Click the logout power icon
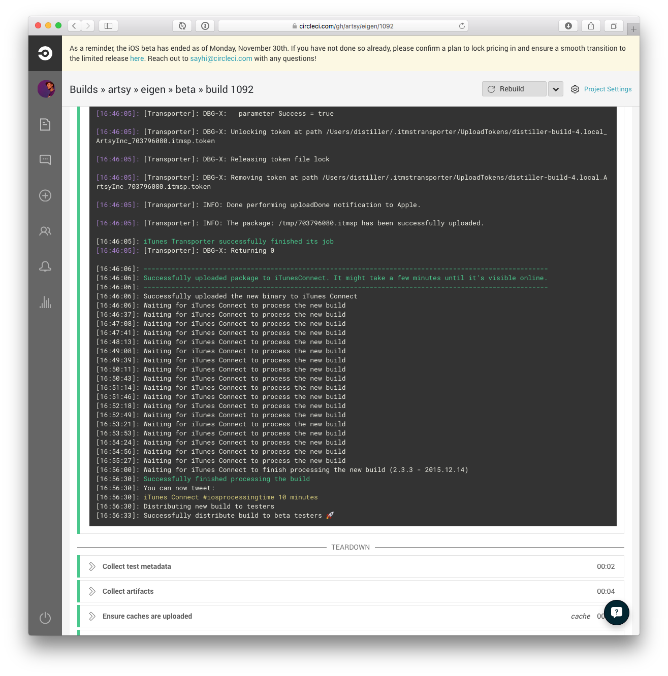The width and height of the screenshot is (668, 676). point(45,618)
